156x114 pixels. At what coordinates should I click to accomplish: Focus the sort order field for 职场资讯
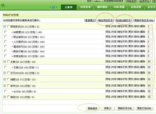[150, 26]
